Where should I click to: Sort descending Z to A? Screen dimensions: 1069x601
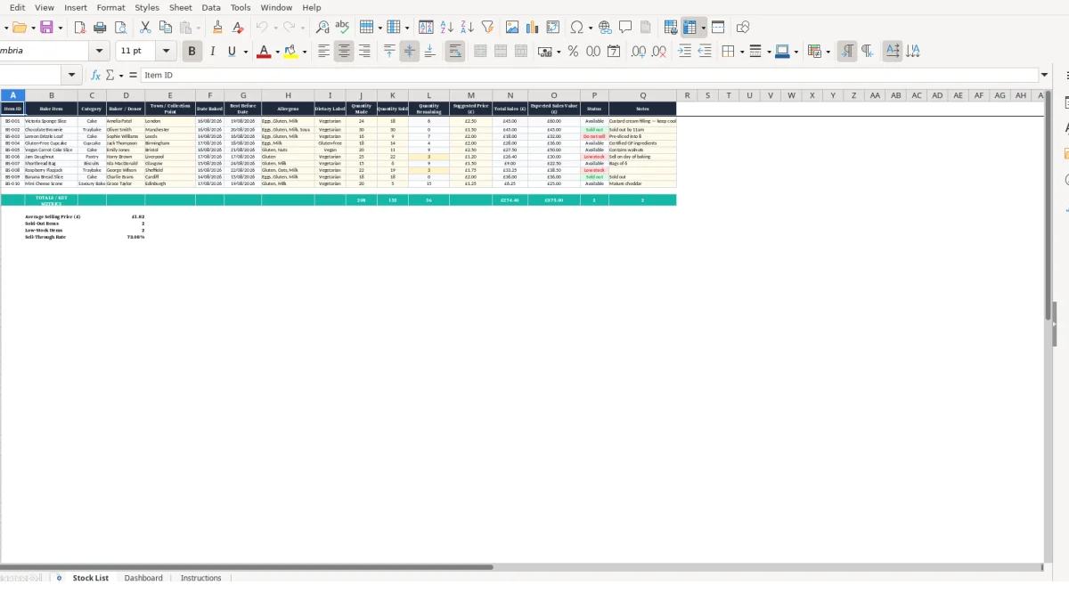tap(467, 28)
